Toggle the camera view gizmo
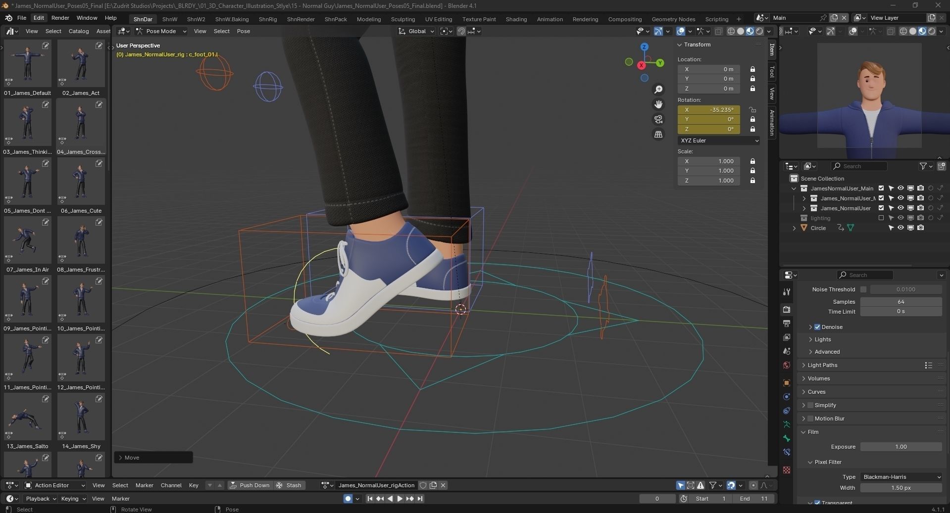 tap(658, 119)
